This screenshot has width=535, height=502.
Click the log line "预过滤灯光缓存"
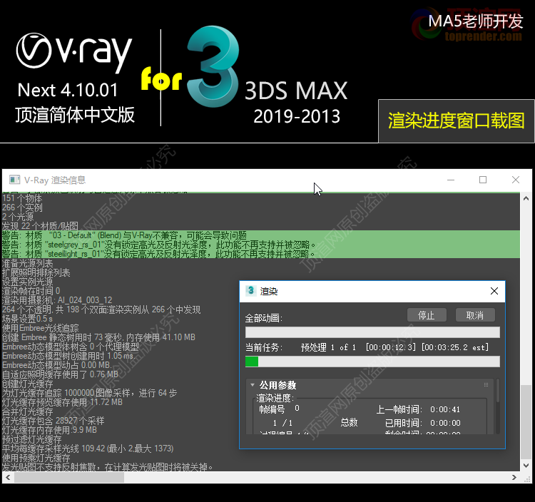(31, 439)
